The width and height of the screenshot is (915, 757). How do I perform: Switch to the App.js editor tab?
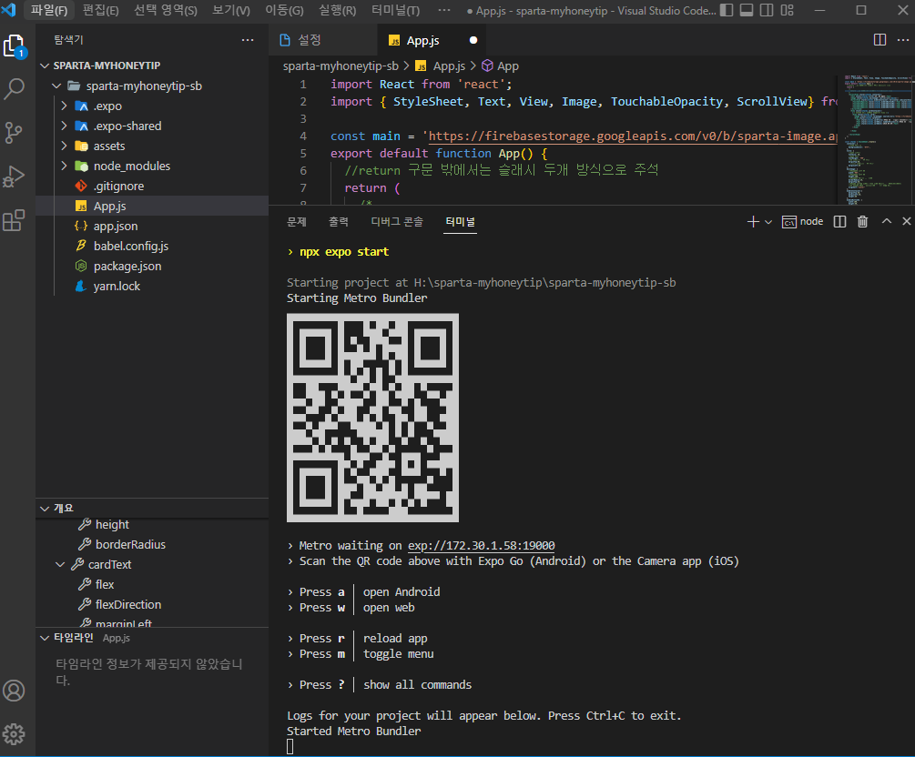coord(432,40)
